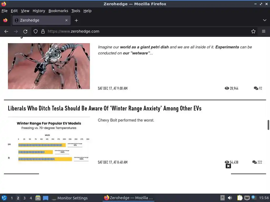The height and width of the screenshot is (202, 270).
Task: Click the 'SAT DEC 17, AT 8:40 AM' timestamp
Action: pyautogui.click(x=113, y=162)
